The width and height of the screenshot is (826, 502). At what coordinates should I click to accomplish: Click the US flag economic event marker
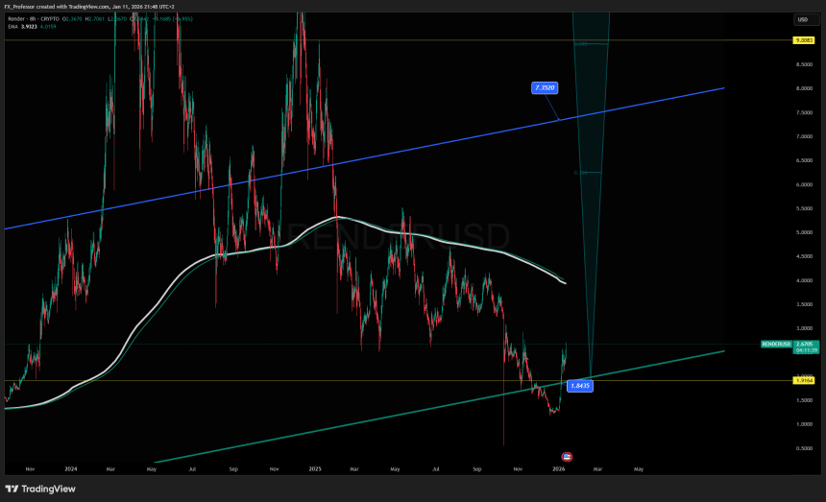[567, 457]
